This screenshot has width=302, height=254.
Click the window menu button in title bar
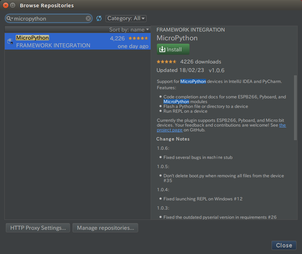pyautogui.click(x=13, y=6)
